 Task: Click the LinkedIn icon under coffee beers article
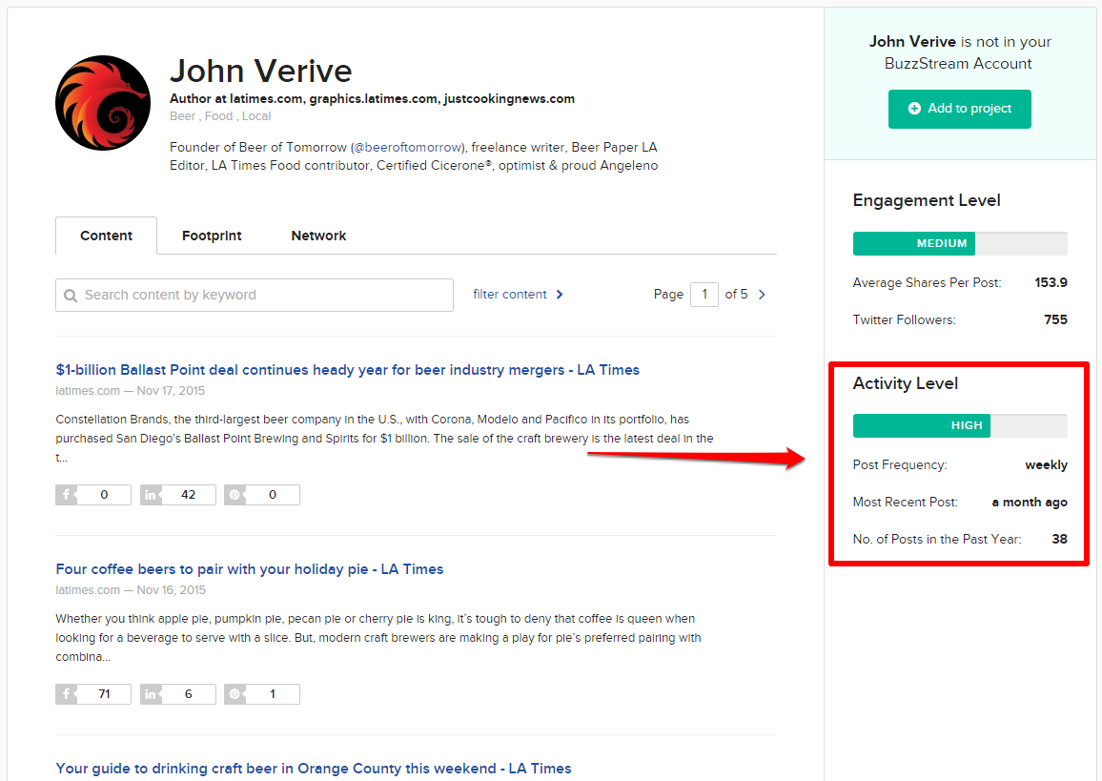click(152, 693)
